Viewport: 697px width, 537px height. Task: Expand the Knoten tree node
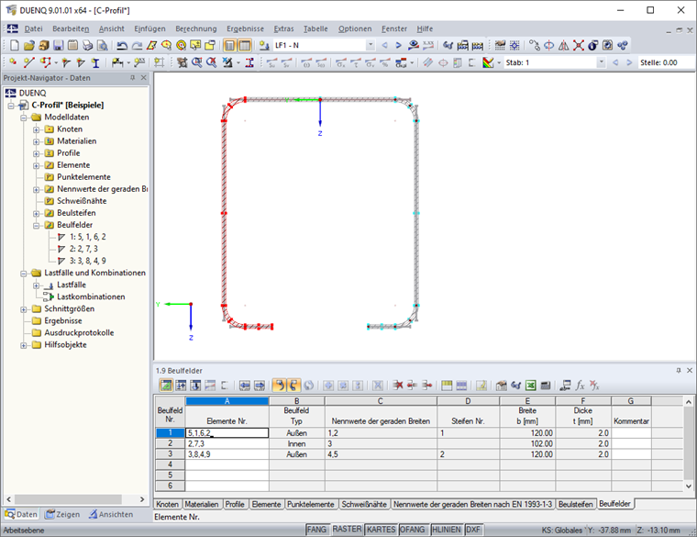pos(37,129)
